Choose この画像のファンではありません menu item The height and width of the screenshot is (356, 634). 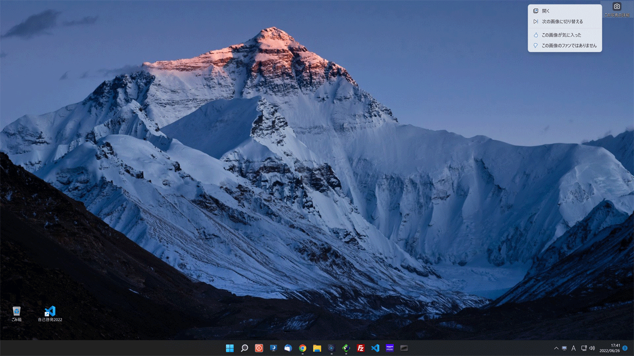(x=565, y=45)
